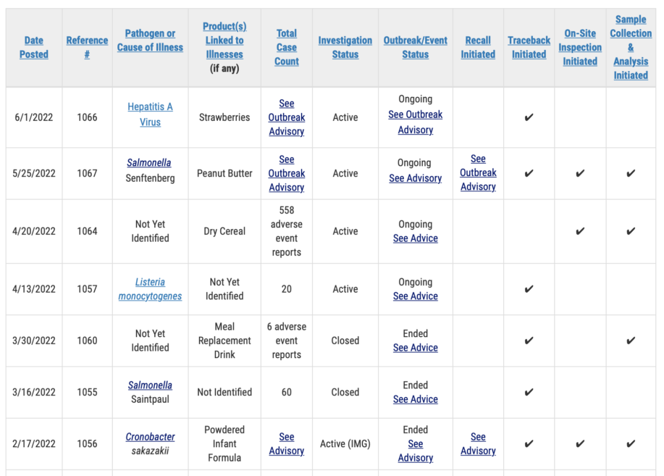The image size is (664, 476).
Task: Open See Advisory case count for Infant Formula
Action: [287, 443]
